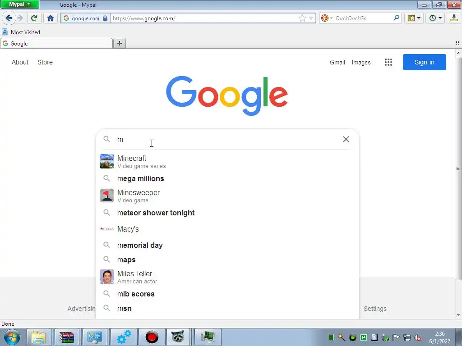Click the forward navigation arrow

point(20,18)
